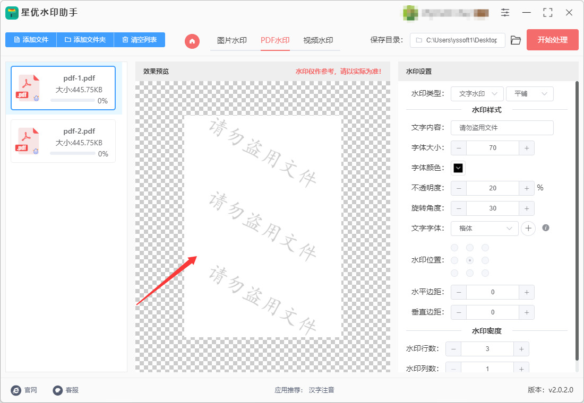Click the 文字内容 text input field
The image size is (584, 403).
[502, 128]
